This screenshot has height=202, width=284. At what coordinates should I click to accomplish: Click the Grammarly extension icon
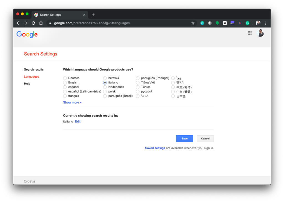coord(247,23)
